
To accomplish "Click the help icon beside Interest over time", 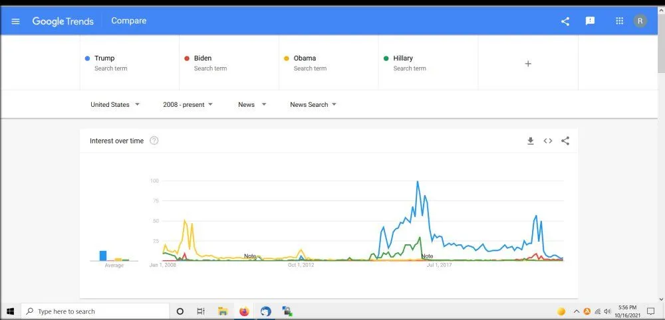I will [154, 141].
